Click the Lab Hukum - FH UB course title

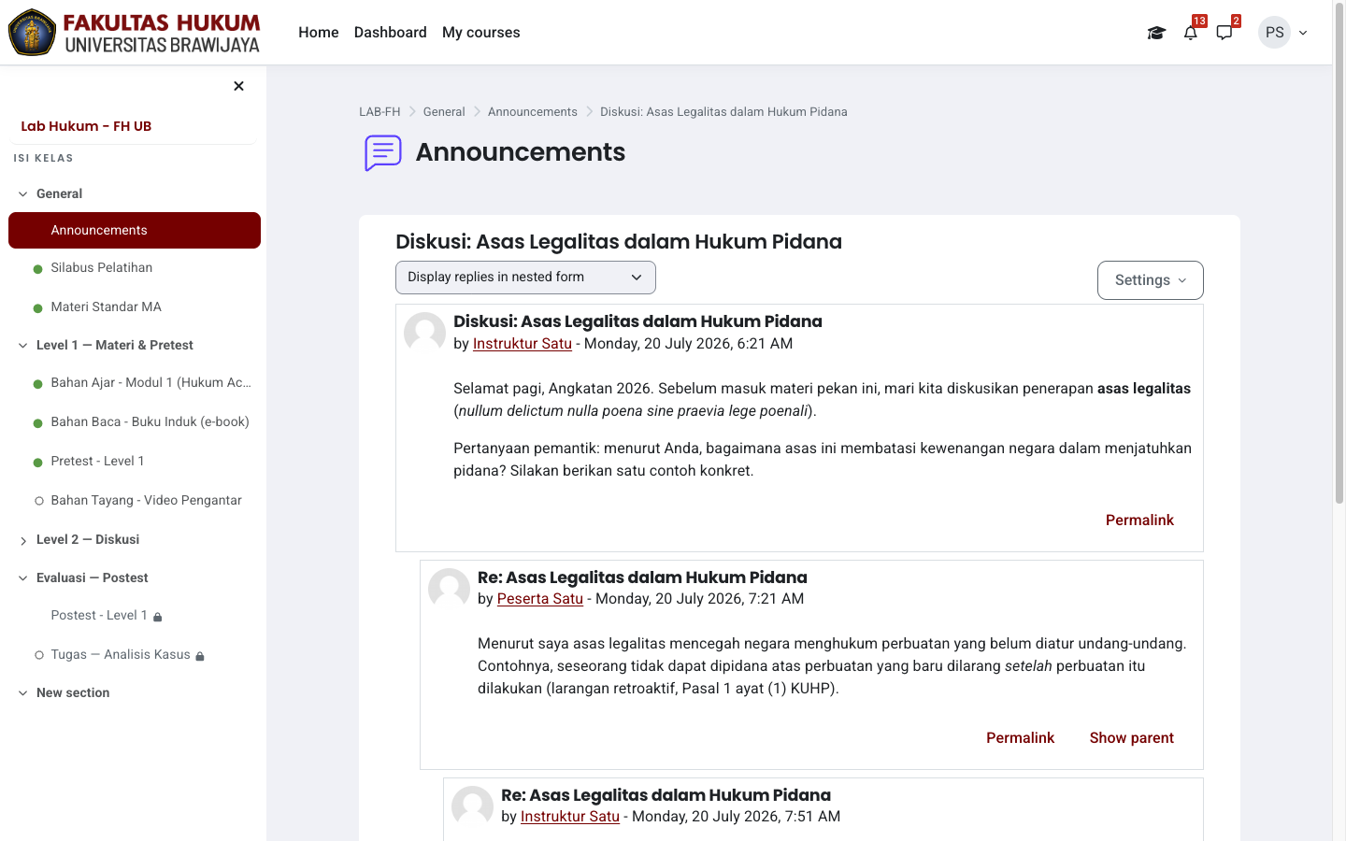coord(86,126)
